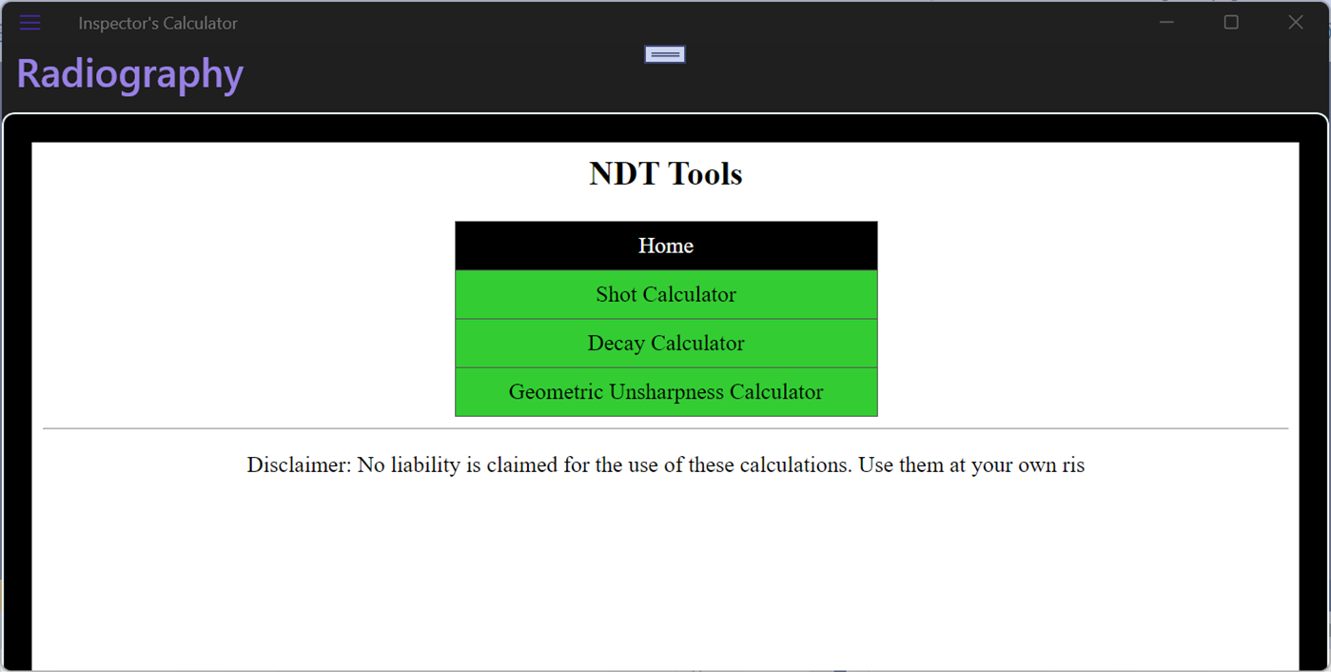
Task: Click the Radiography heading
Action: point(129,72)
